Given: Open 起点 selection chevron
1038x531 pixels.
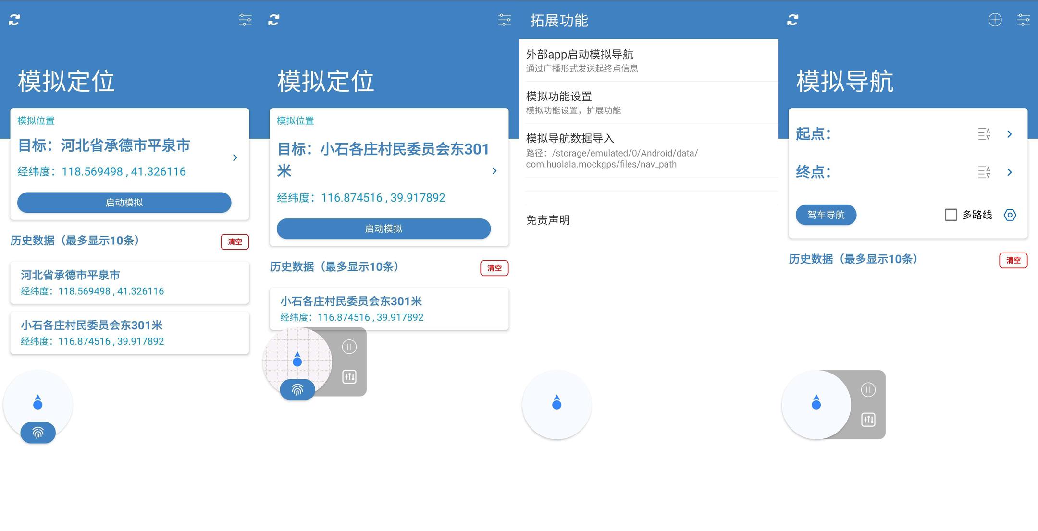Looking at the screenshot, I should (x=1010, y=134).
